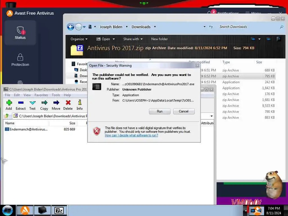288x216 pixels.
Task: Open Explorer help icon in toolbar
Action: click(x=279, y=39)
